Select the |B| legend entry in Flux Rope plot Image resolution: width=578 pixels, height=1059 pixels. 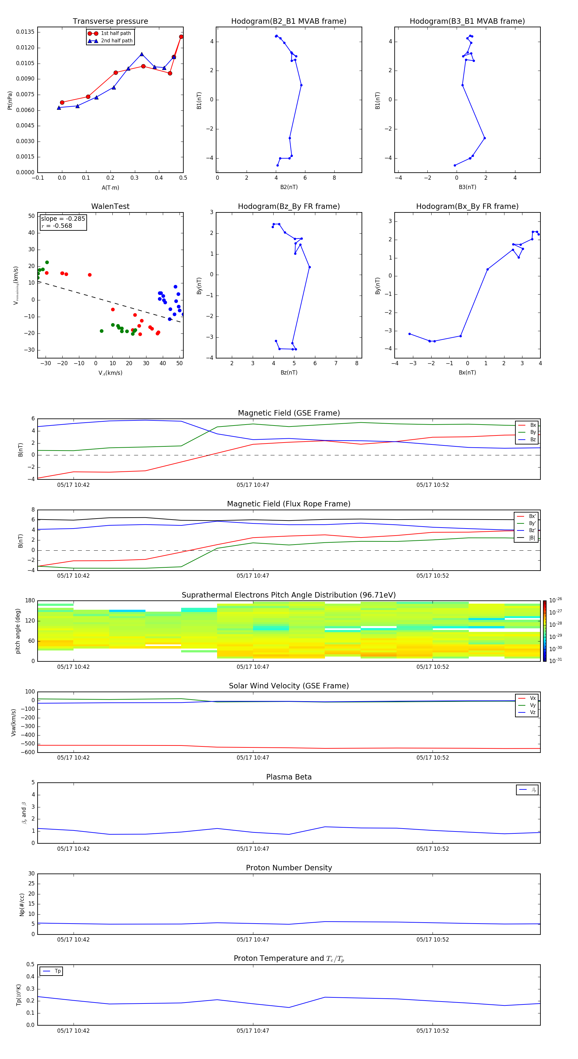click(x=526, y=538)
